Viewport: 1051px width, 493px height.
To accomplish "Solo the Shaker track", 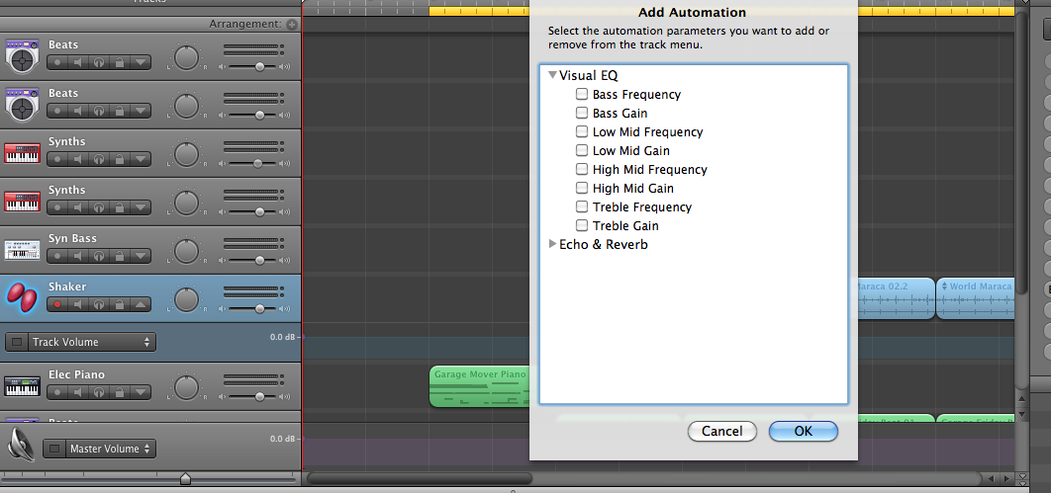I will pos(99,304).
